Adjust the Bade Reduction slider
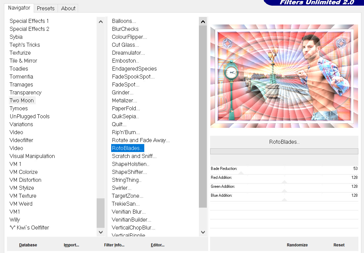 [x=241, y=173]
